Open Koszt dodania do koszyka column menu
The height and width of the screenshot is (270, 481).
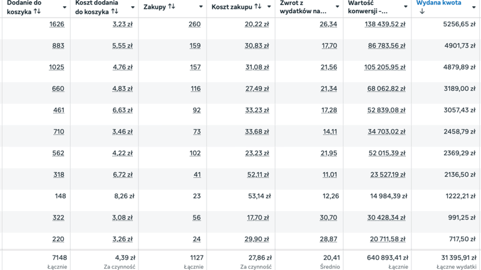click(133, 7)
